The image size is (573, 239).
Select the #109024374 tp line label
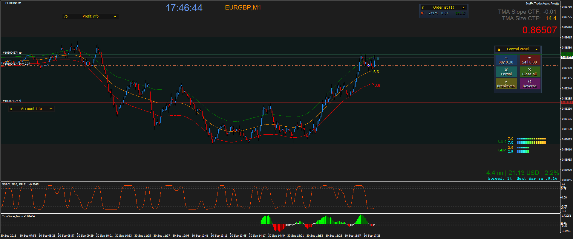(x=12, y=53)
